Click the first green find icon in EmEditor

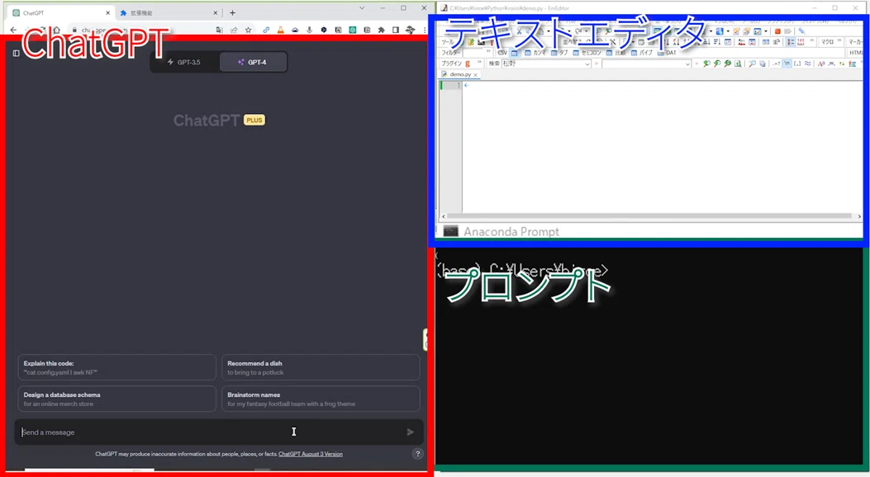click(706, 64)
